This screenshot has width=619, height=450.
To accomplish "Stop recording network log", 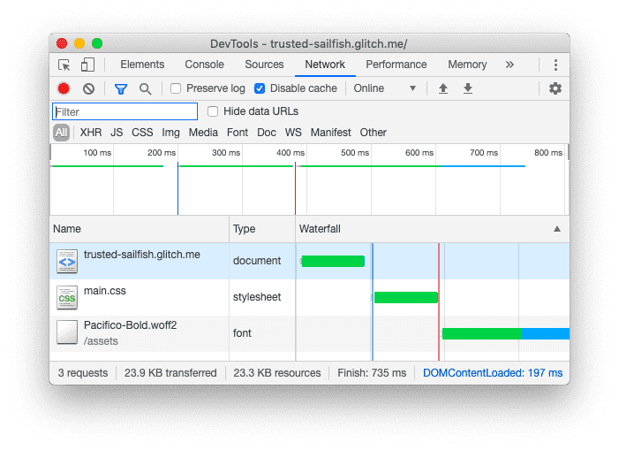I will click(64, 88).
